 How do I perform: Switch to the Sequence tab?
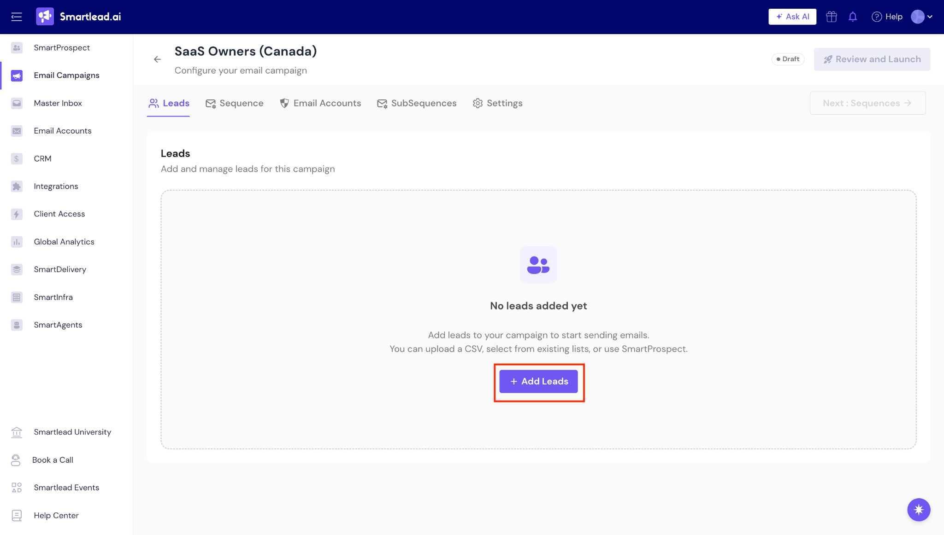coord(235,104)
